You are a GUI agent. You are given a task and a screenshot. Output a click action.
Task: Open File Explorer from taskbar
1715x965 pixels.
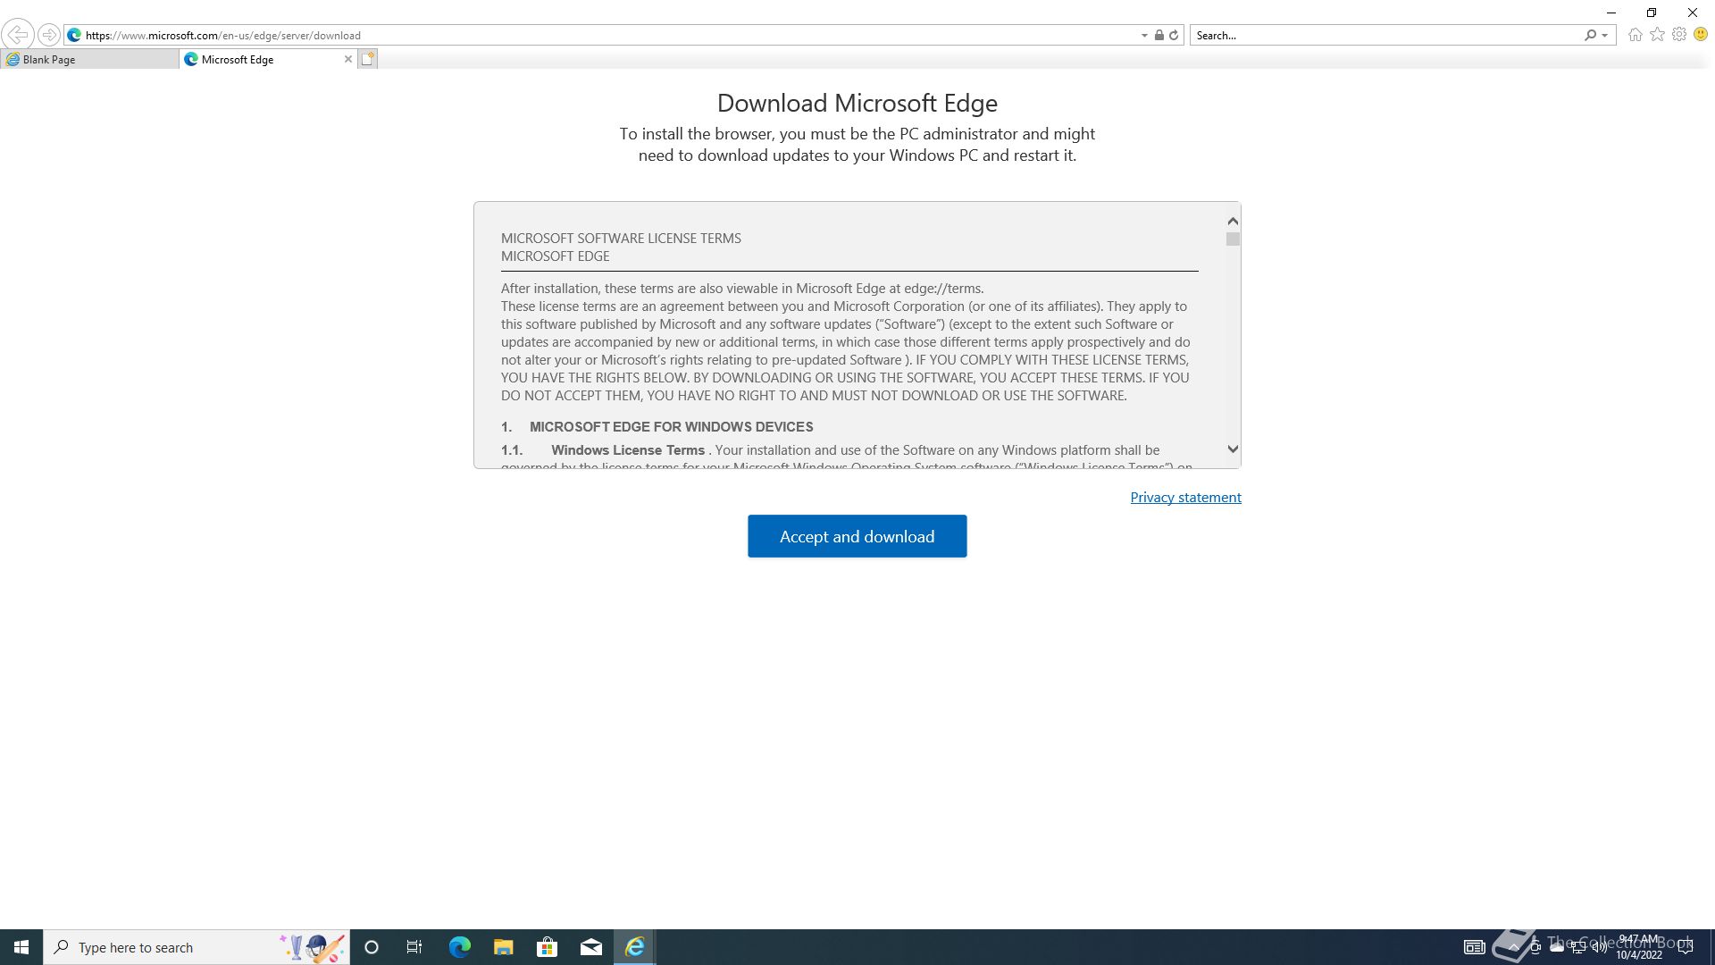[503, 947]
